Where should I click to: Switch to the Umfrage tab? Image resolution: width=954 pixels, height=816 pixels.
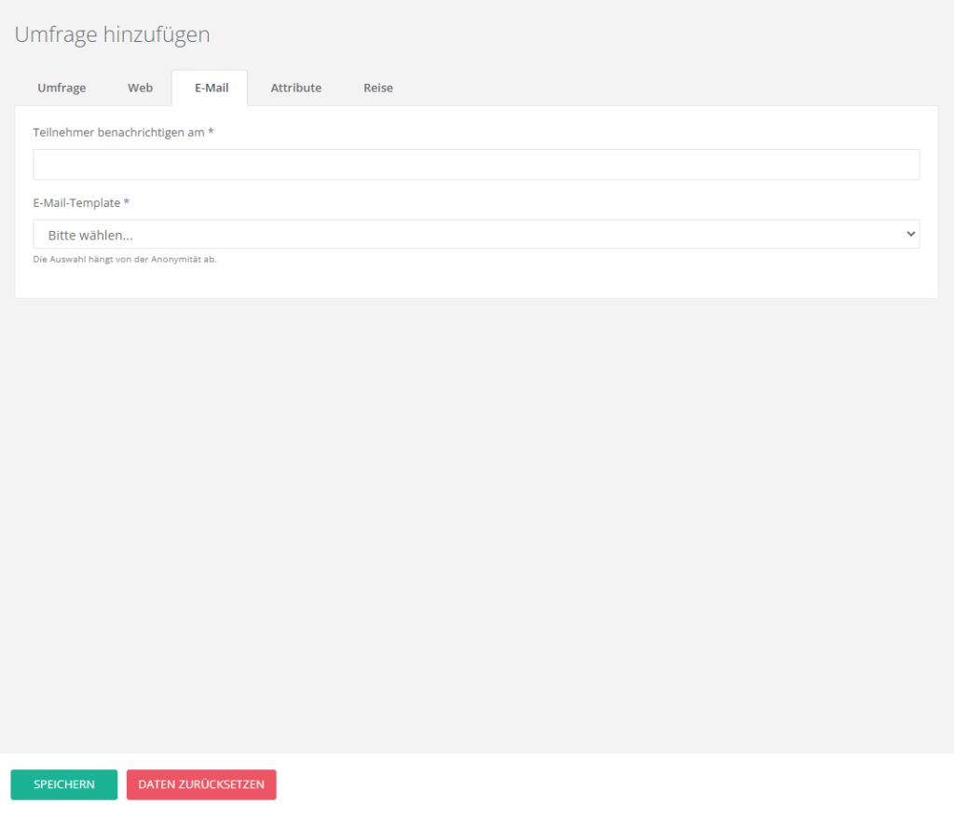pyautogui.click(x=61, y=88)
